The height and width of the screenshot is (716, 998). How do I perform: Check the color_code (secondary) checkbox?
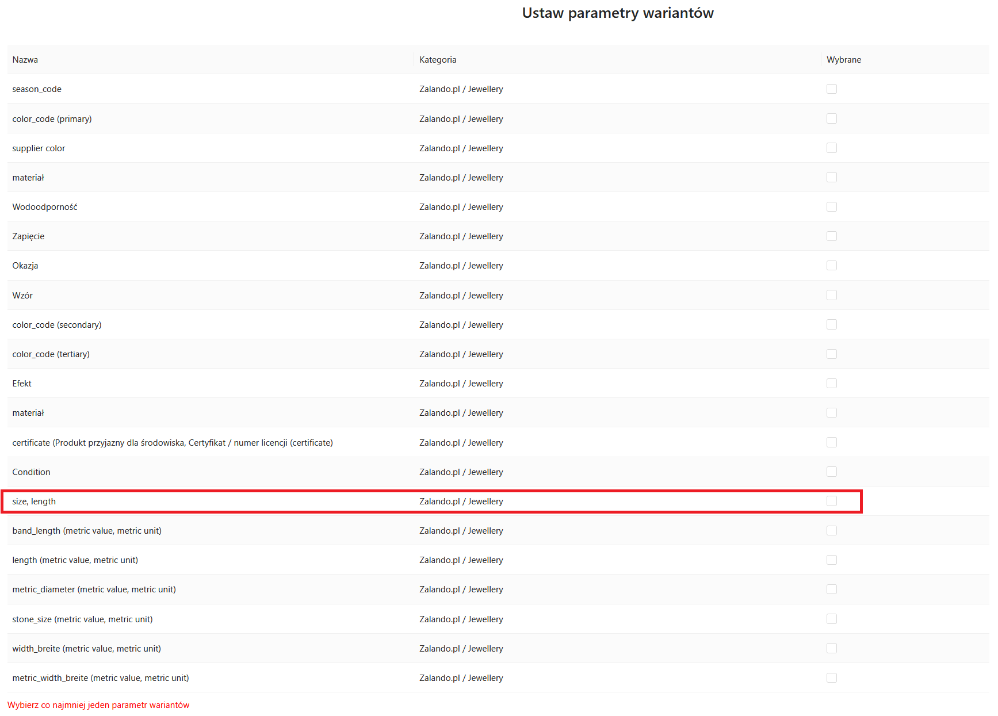(831, 324)
